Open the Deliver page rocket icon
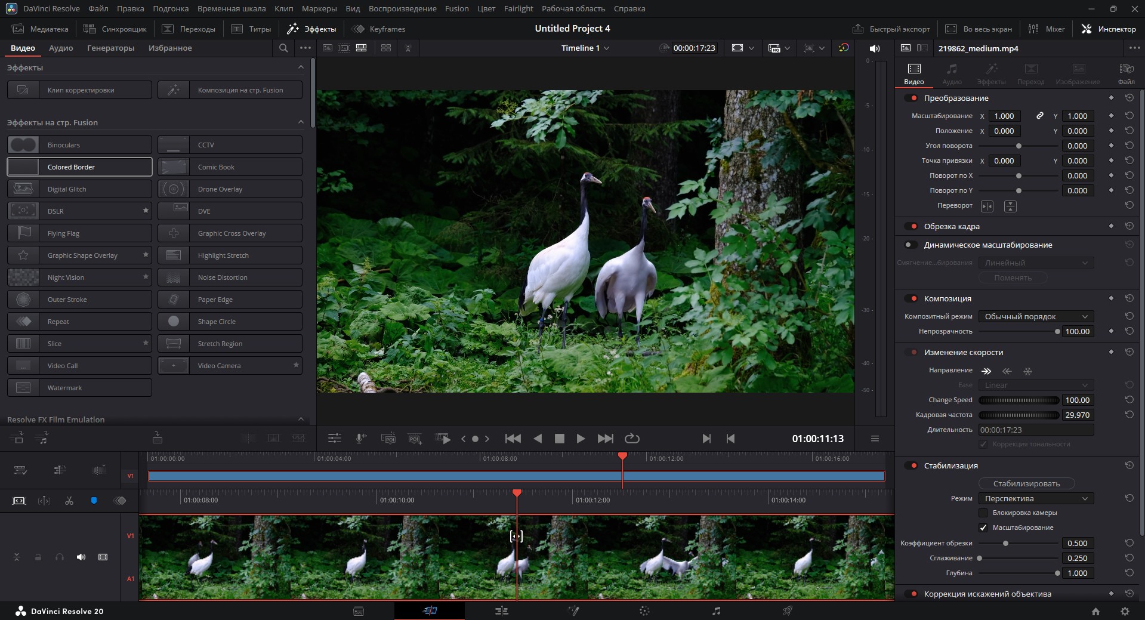Screen dimensions: 1145x620 point(788,610)
